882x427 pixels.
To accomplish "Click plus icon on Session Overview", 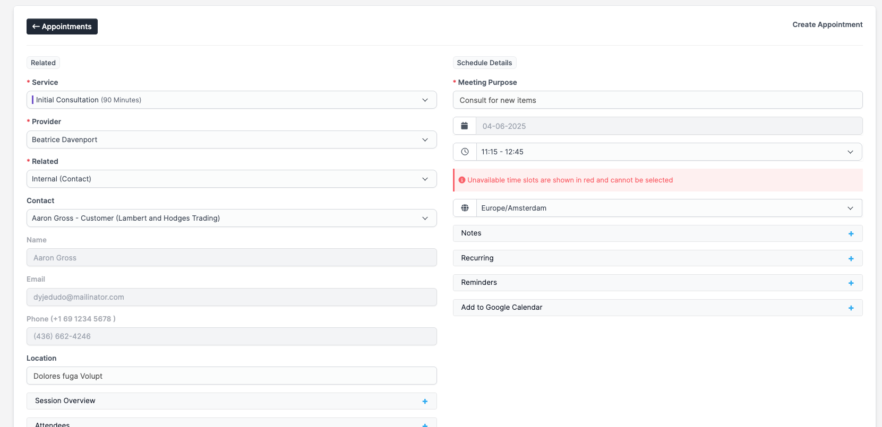I will pyautogui.click(x=425, y=402).
